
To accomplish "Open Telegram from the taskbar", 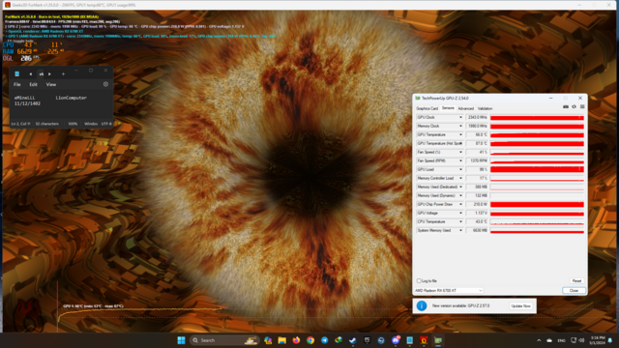I will 325,340.
